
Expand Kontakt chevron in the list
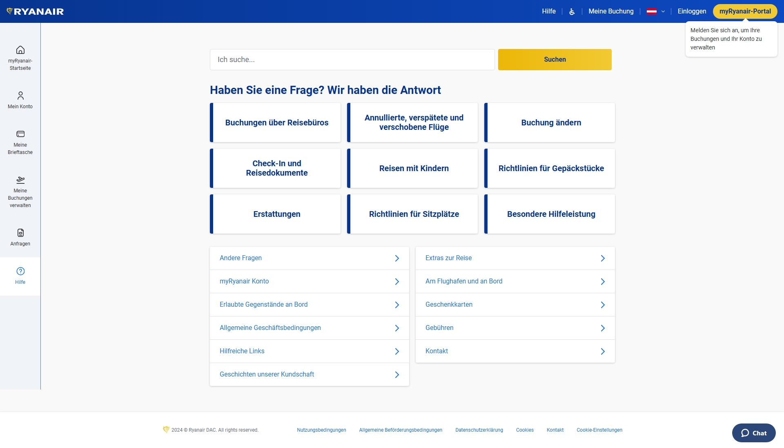click(x=603, y=351)
